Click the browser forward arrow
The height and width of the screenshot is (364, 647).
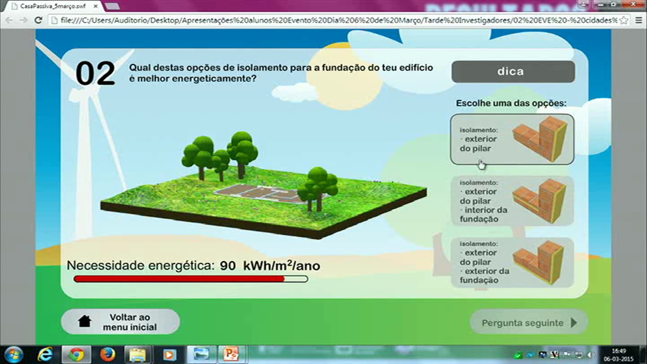coord(23,20)
